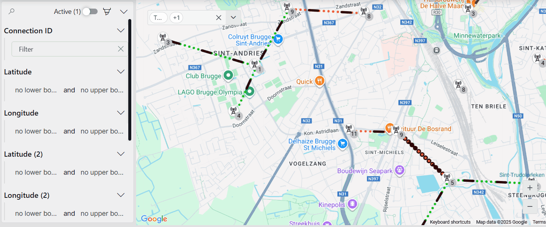
Task: Zoom in the map with plus button
Action: [x=530, y=188]
